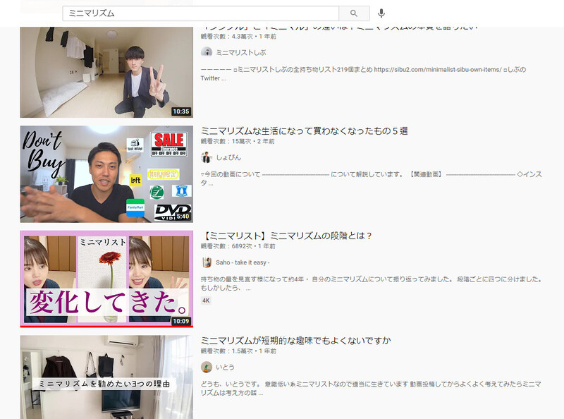This screenshot has width=564, height=419.
Task: Open video ミニマリズムが短期的な趣味でもよくないですか
Action: coord(295,341)
